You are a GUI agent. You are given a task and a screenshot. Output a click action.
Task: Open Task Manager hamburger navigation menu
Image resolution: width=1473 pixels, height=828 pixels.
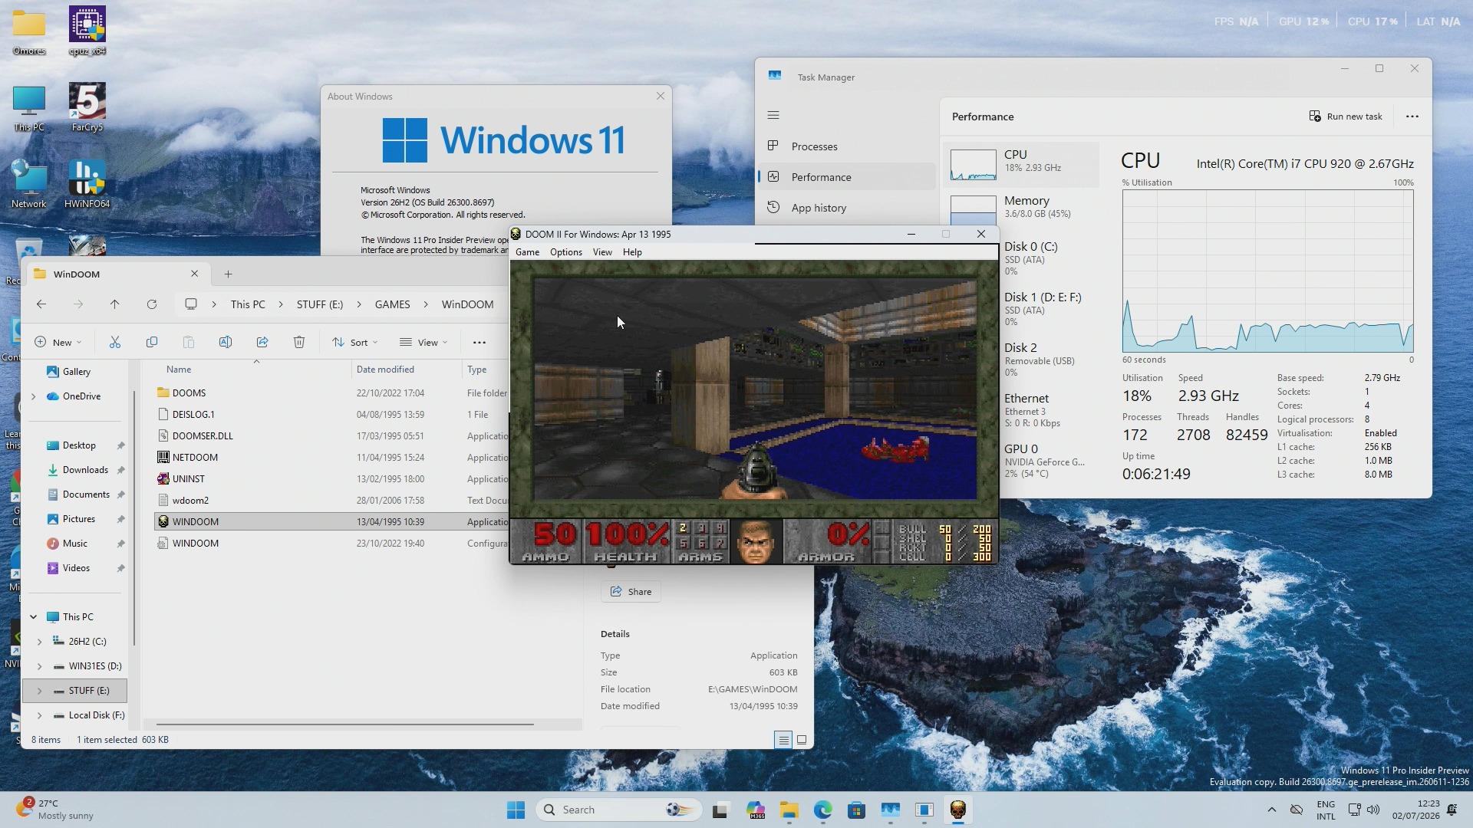coord(773,116)
